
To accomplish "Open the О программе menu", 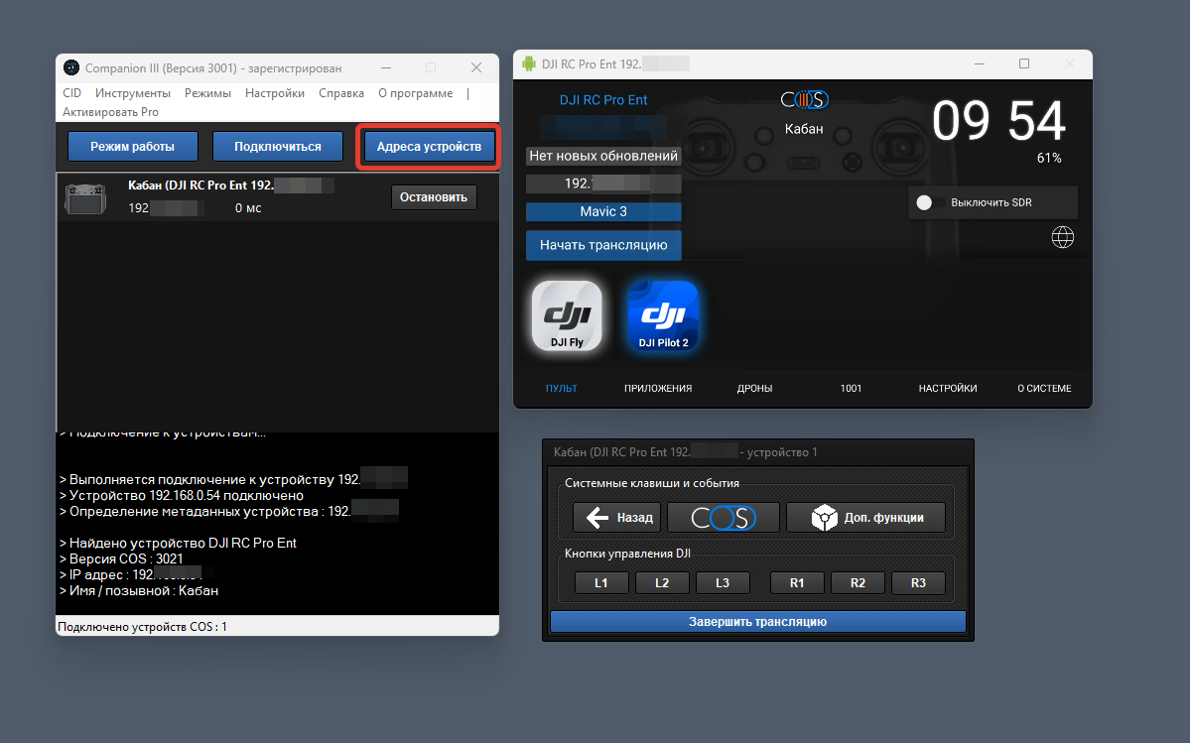I will pos(415,93).
